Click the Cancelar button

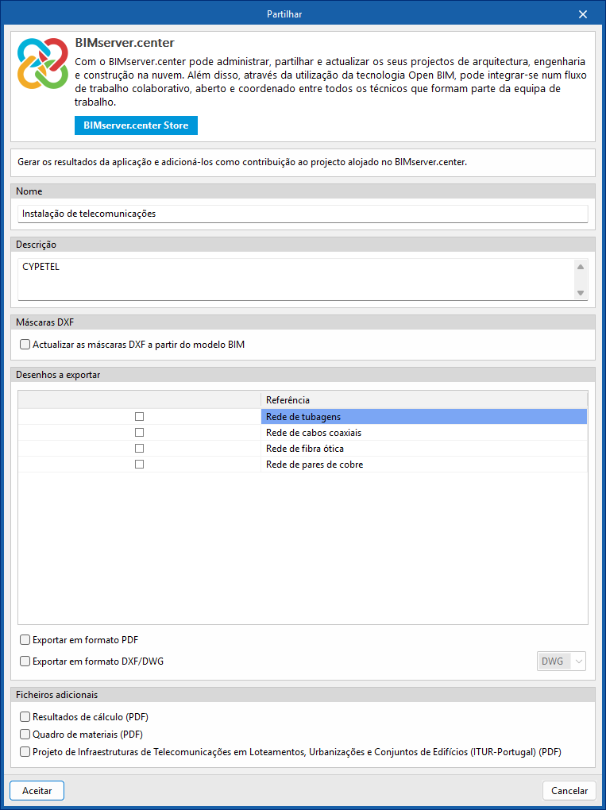(x=569, y=790)
